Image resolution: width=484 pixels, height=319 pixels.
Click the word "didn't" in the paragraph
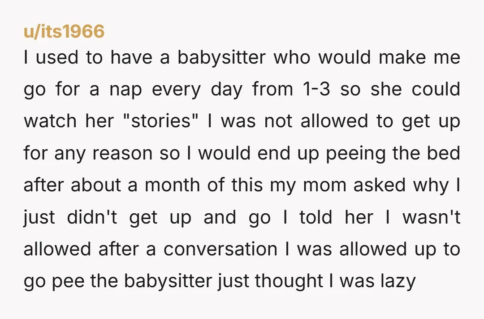(x=92, y=217)
